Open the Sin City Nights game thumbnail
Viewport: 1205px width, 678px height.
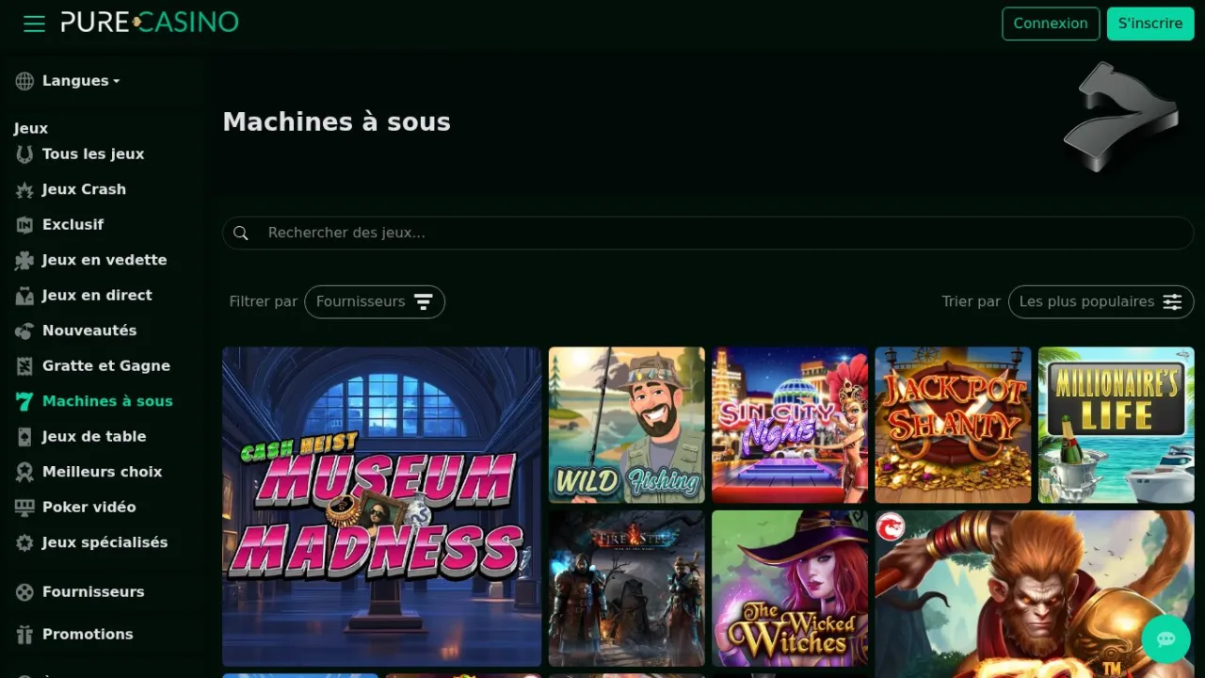pos(790,425)
